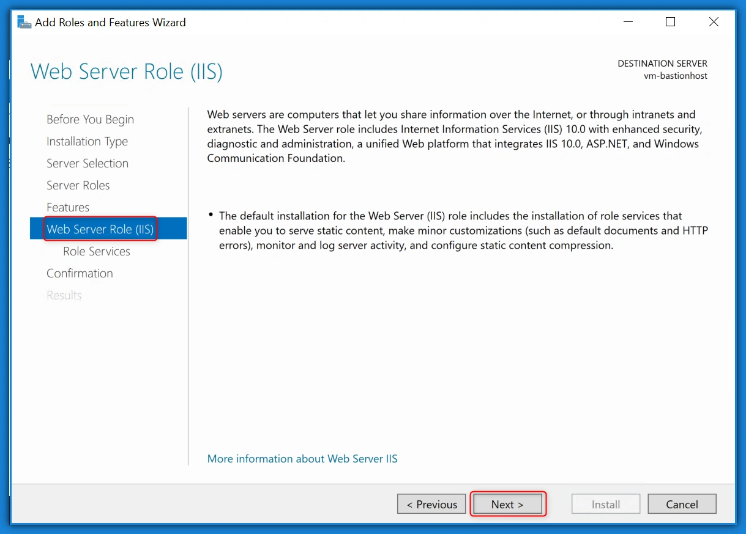Click the Next button
This screenshot has width=746, height=534.
[507, 504]
